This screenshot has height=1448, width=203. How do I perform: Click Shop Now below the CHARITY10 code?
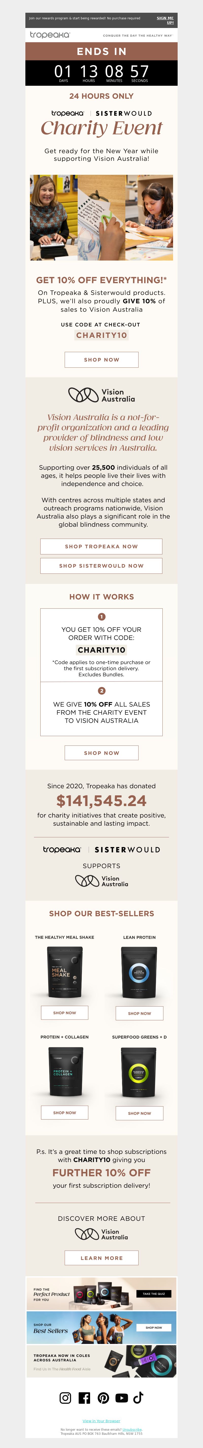click(x=101, y=360)
